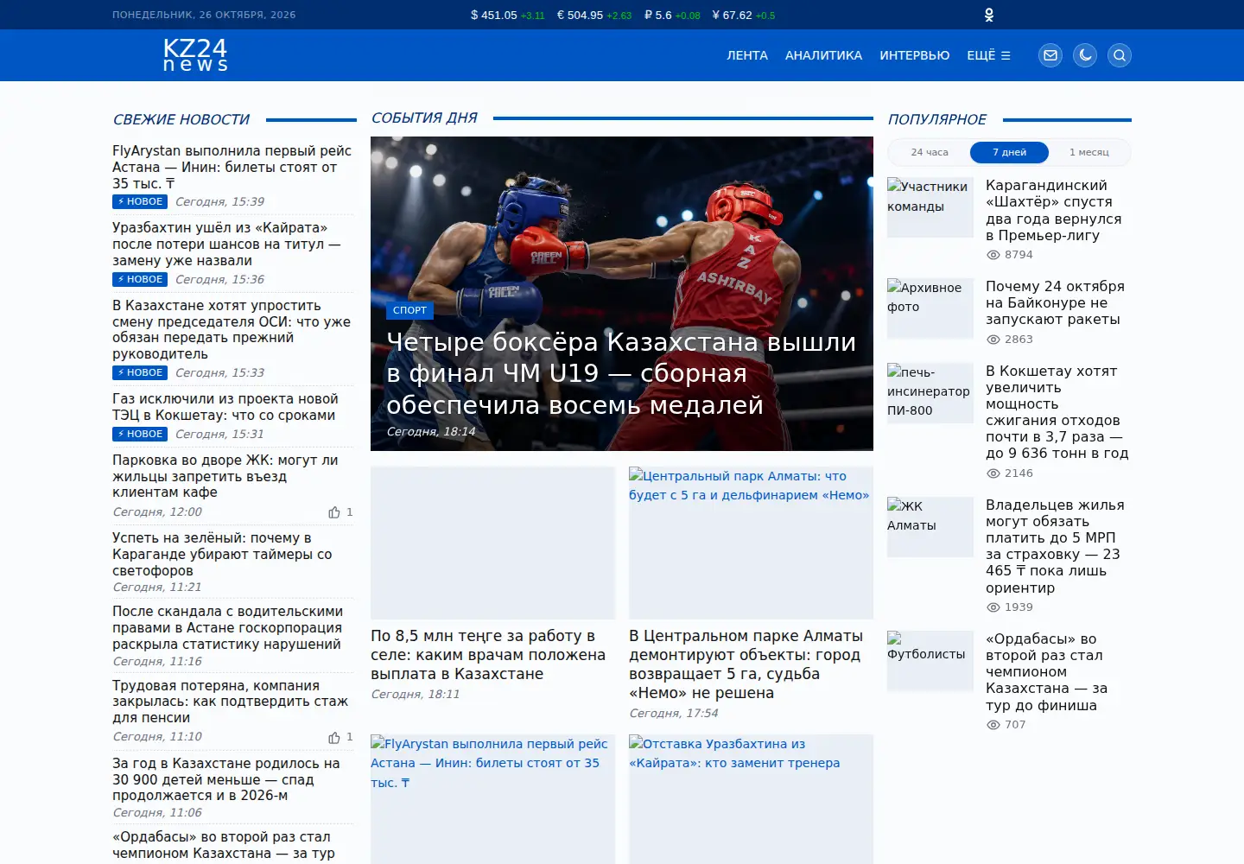Open the ИНТЕРВЬЮ section

(914, 55)
